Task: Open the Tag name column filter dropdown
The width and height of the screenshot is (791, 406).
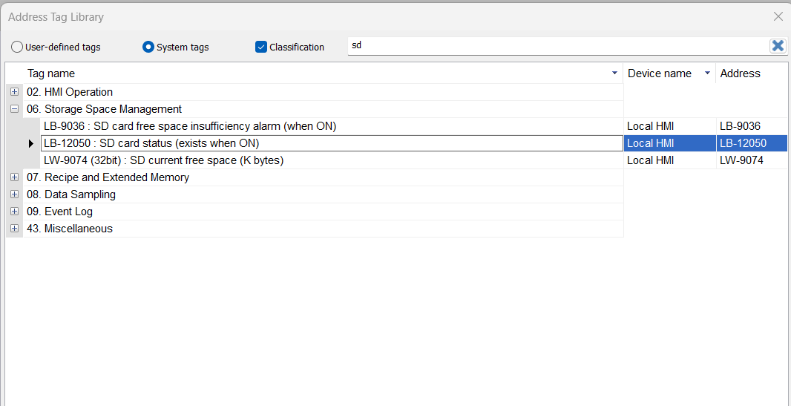Action: click(614, 73)
